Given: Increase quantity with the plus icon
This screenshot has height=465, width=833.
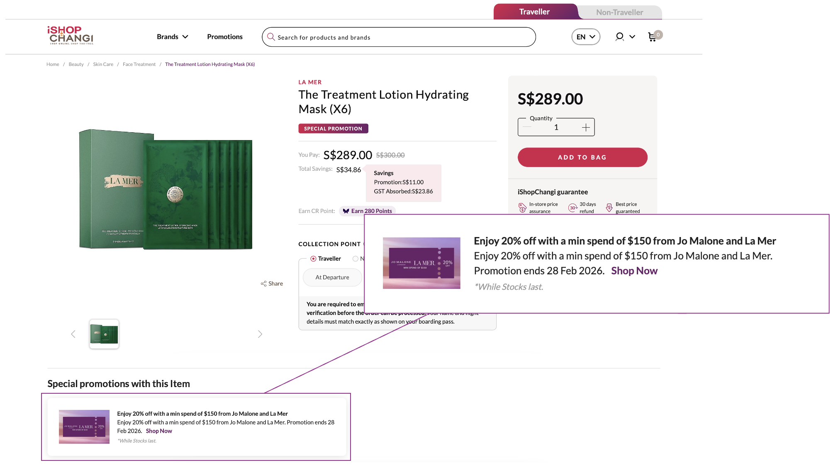Looking at the screenshot, I should 585,128.
